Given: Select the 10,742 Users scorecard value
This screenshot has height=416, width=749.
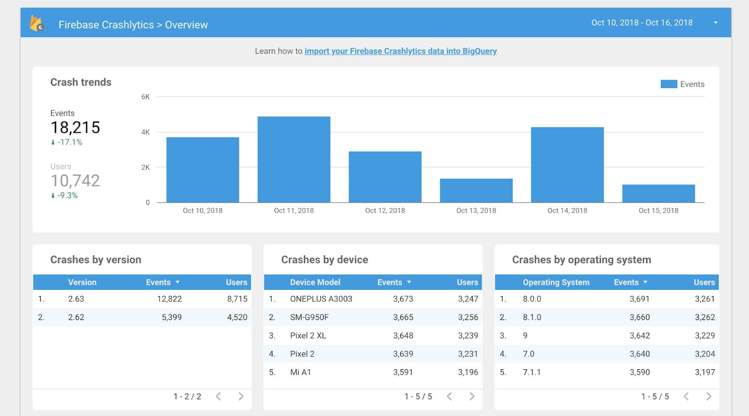Looking at the screenshot, I should click(x=75, y=181).
